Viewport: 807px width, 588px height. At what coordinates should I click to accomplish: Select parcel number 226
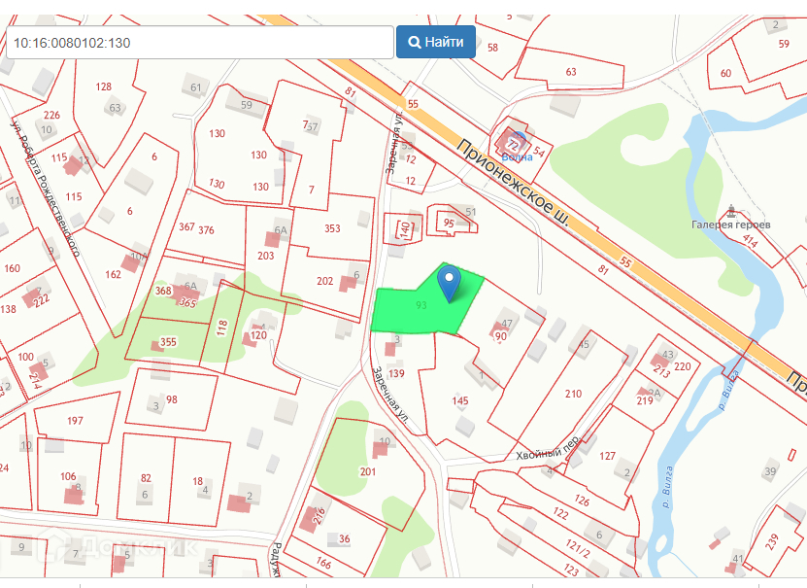pyautogui.click(x=52, y=115)
